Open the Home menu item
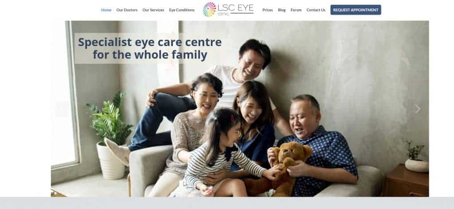 [x=106, y=10]
